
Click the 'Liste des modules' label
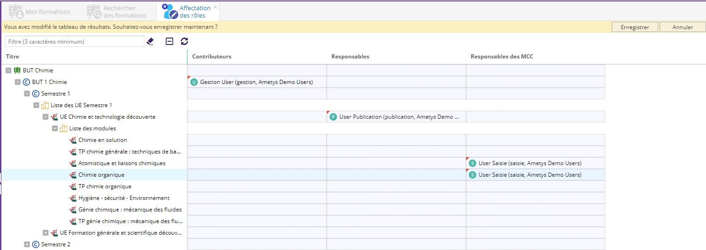(x=92, y=128)
